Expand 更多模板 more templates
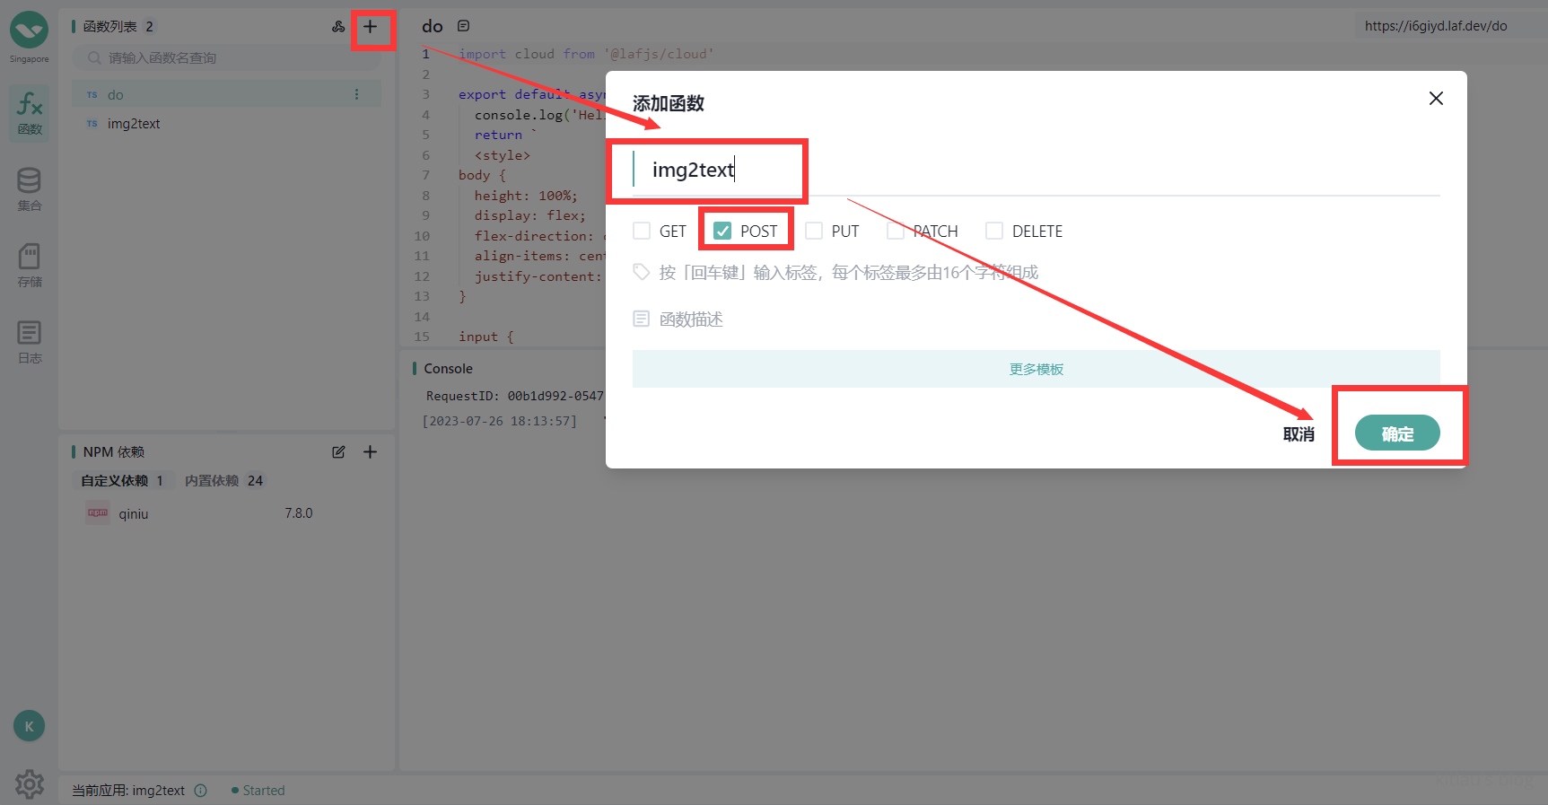1548x805 pixels. click(x=1036, y=369)
